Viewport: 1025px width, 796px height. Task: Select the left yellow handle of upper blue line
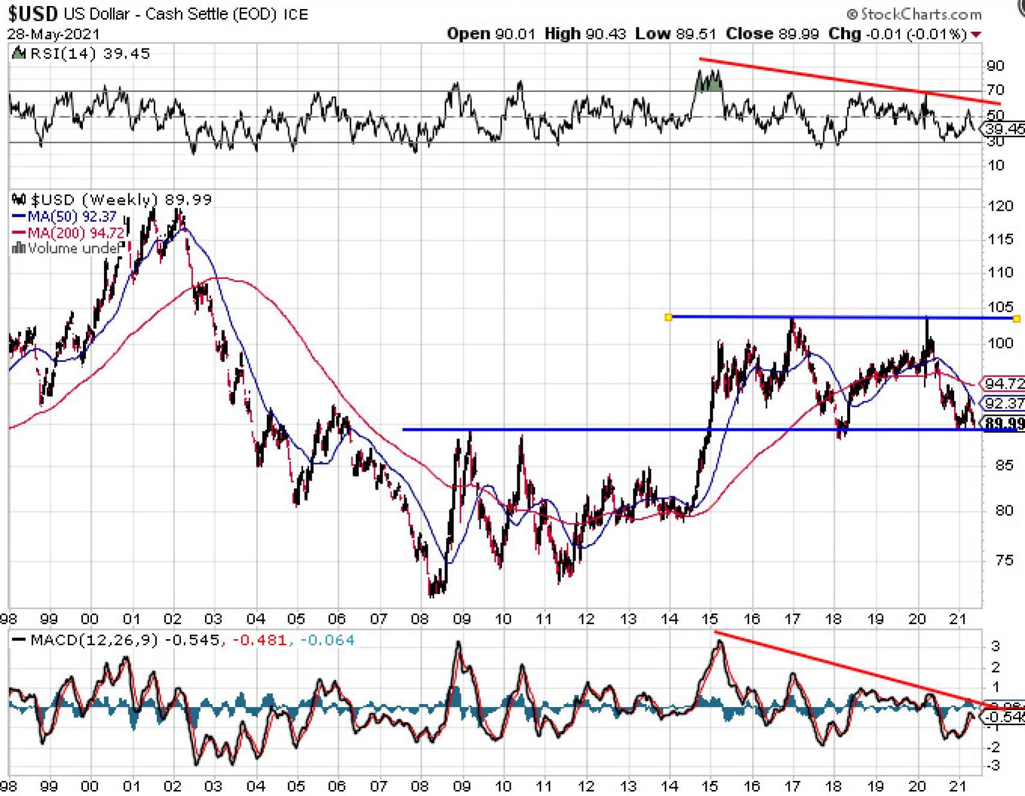point(668,317)
